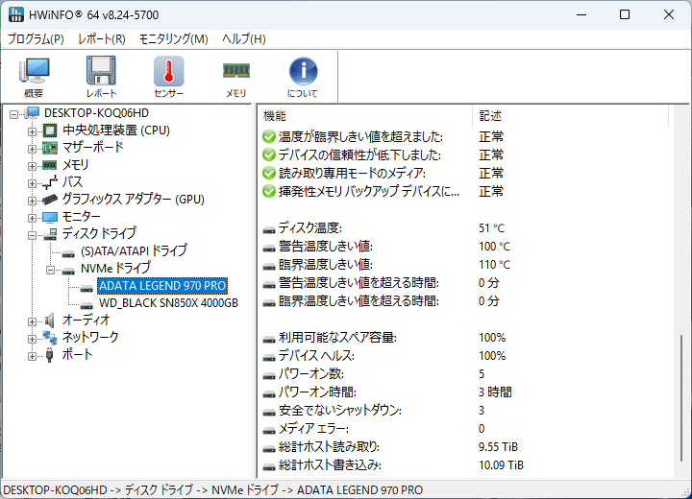Expand the ネットワーク tree node
Image resolution: width=692 pixels, height=499 pixels.
pyautogui.click(x=33, y=338)
